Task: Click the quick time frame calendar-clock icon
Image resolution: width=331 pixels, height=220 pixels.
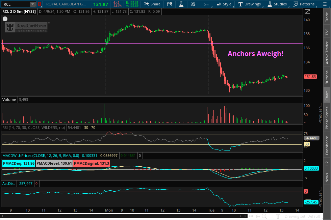Action: 170,4
